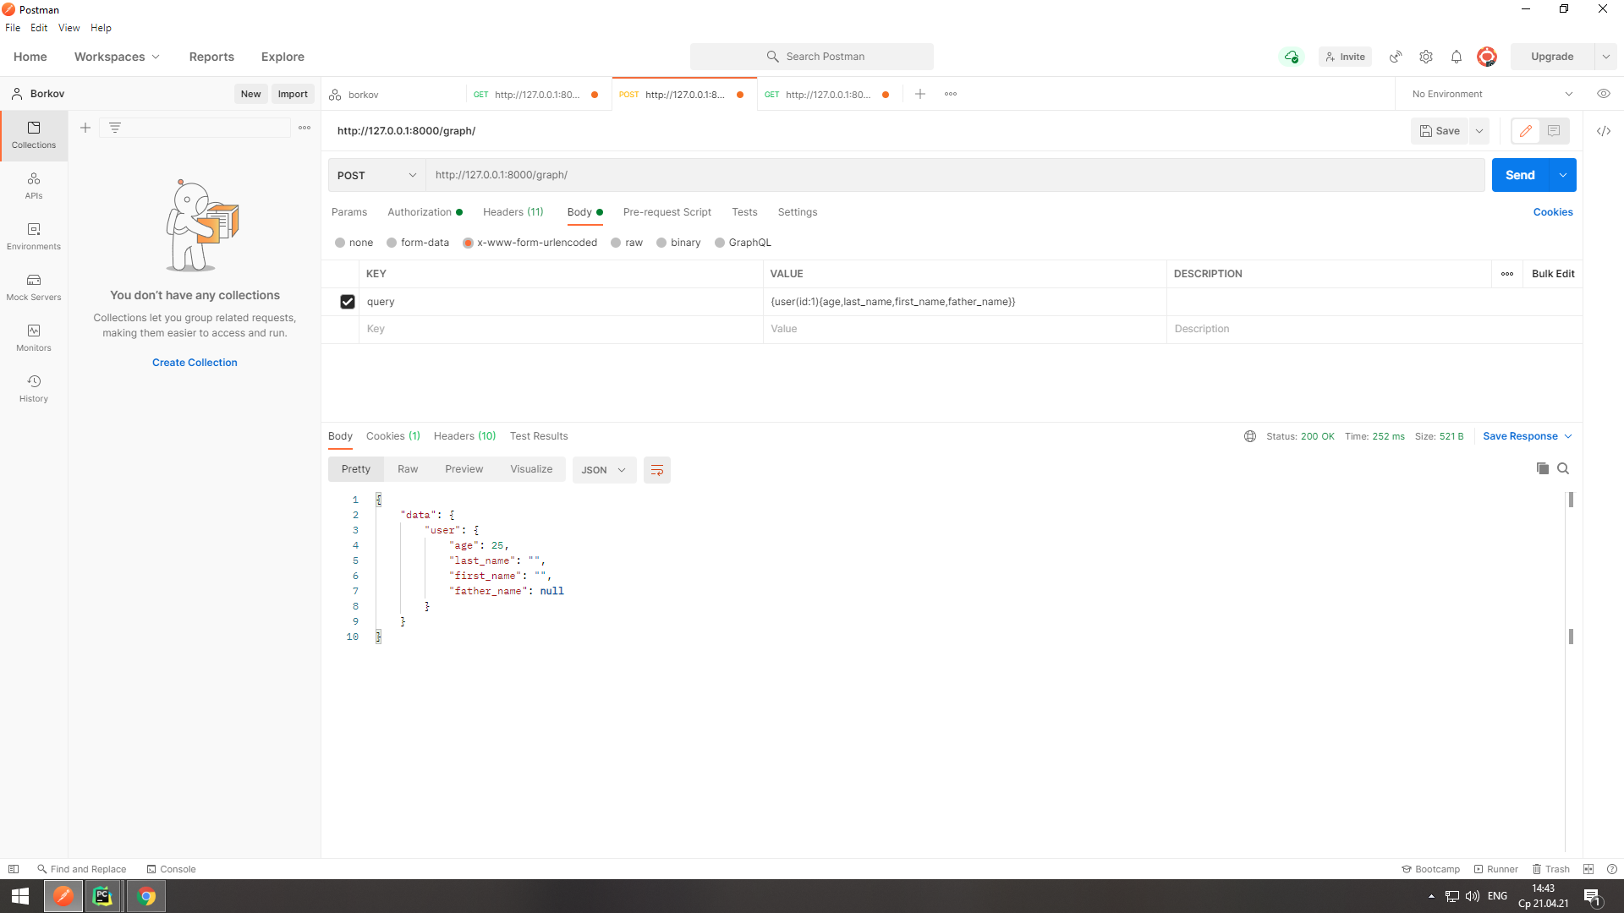Viewport: 1624px width, 913px height.
Task: Open the JSON format dropdown
Action: coord(603,470)
